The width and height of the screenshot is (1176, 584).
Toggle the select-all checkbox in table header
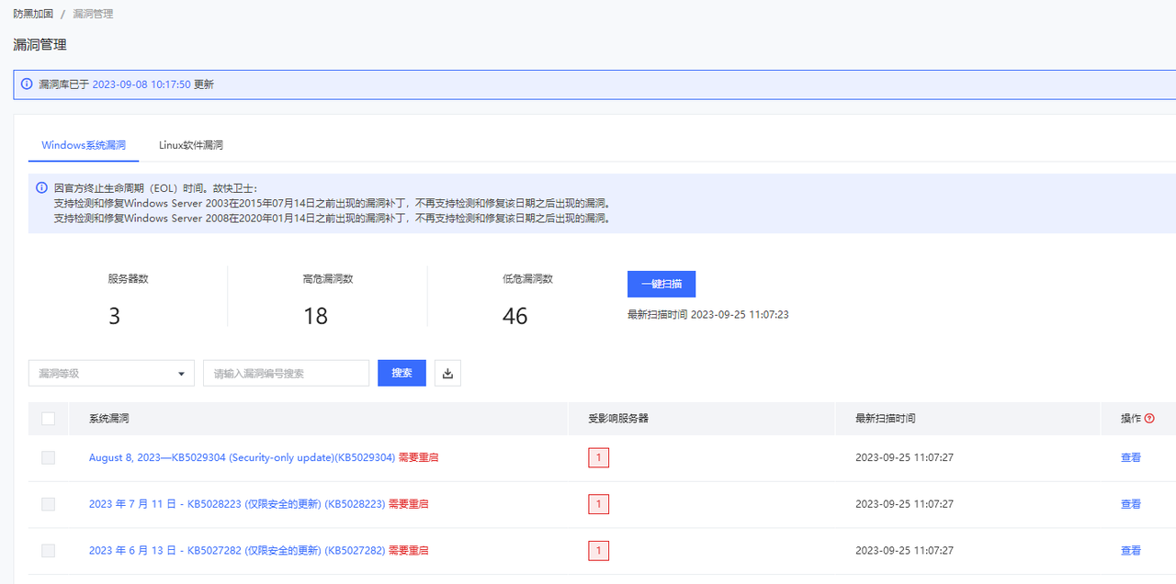click(x=49, y=419)
